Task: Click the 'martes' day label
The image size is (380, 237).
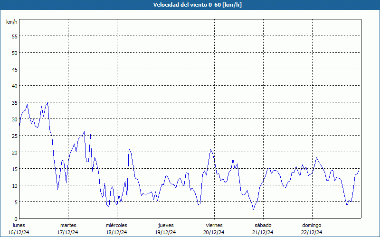Action: pyautogui.click(x=68, y=225)
